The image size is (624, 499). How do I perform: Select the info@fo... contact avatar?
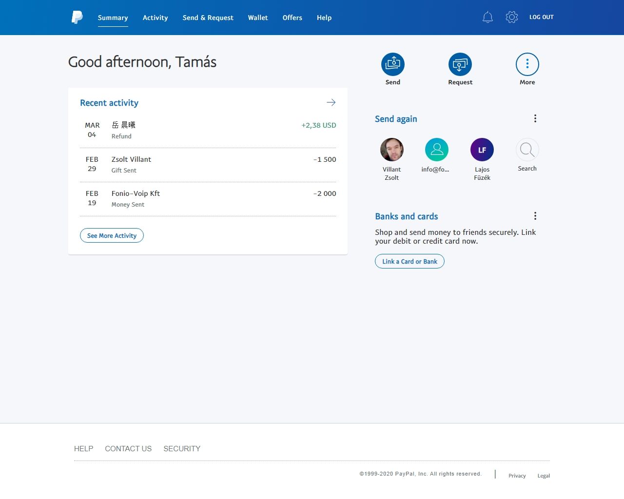(437, 150)
